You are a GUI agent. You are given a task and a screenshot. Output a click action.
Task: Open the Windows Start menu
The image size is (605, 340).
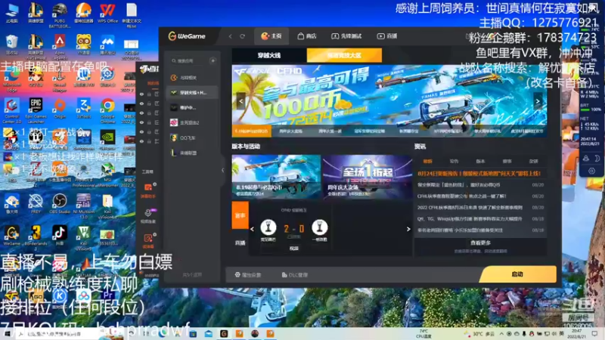7,334
